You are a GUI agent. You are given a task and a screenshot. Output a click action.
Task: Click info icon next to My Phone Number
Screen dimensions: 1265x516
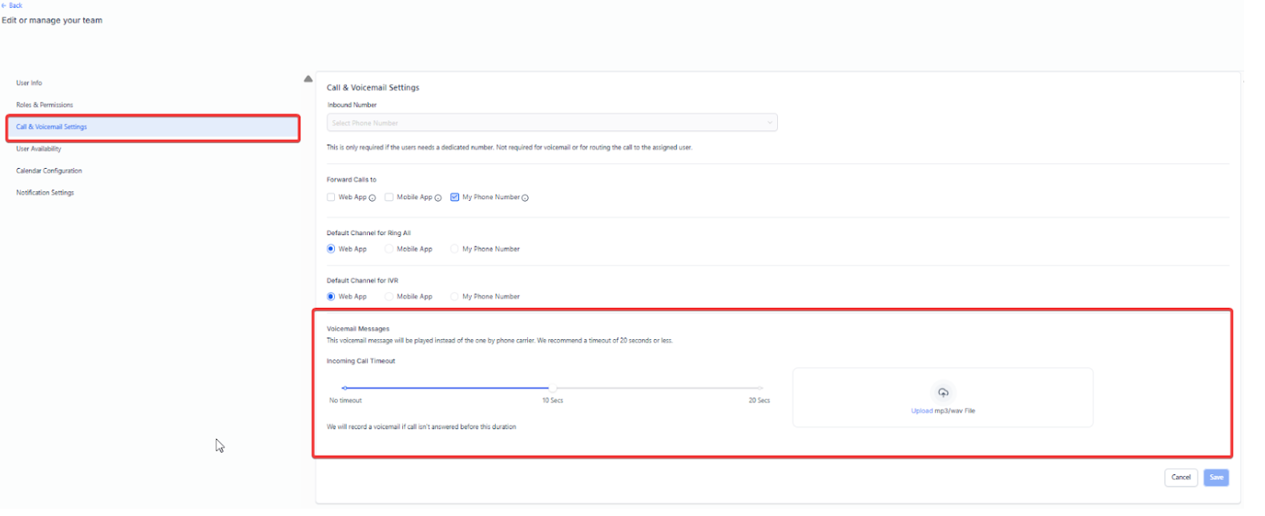pos(526,198)
